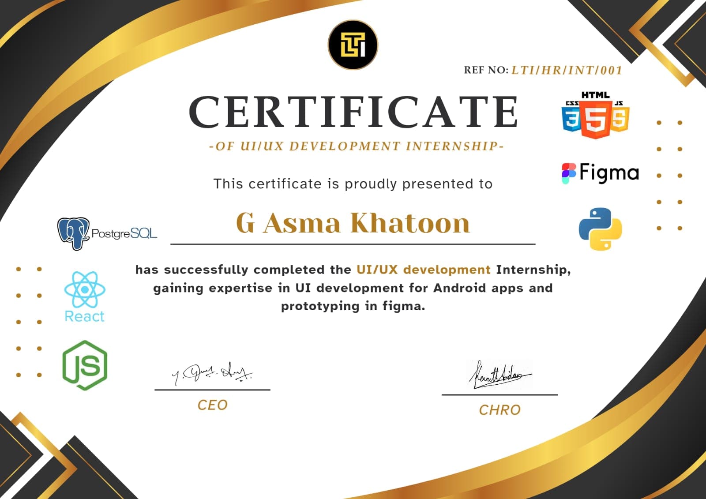
Task: Click the 'OF UI/UX DEVELOPMENT INTERNSHIP' subtitle
Action: coord(357,146)
